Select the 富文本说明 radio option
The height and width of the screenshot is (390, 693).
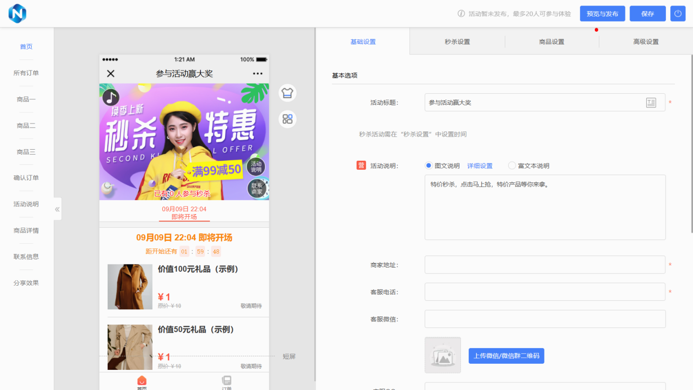(512, 166)
